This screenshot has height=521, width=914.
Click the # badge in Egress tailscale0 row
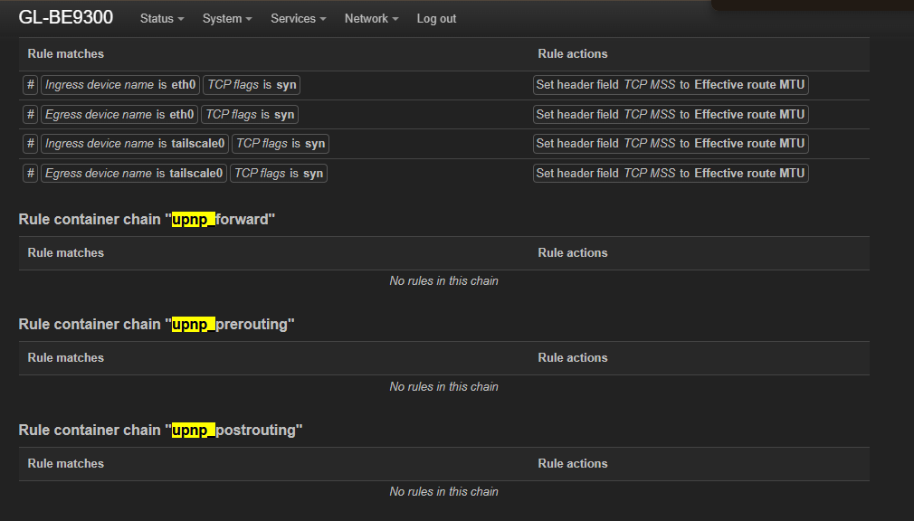coord(30,174)
